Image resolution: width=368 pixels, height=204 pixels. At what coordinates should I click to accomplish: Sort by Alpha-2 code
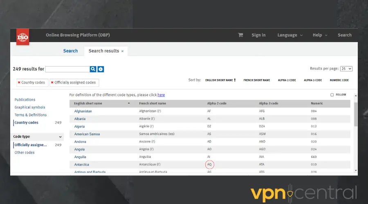pyautogui.click(x=287, y=80)
